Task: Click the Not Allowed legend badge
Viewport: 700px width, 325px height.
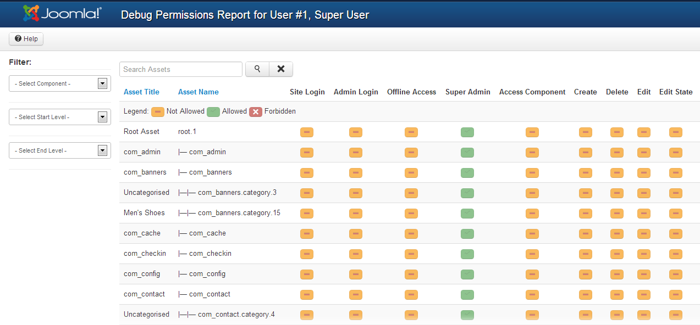Action: click(158, 112)
